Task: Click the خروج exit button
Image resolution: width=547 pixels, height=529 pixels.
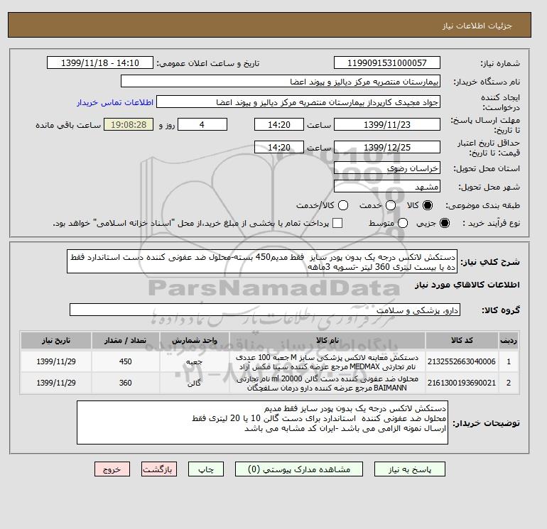Action: click(112, 469)
